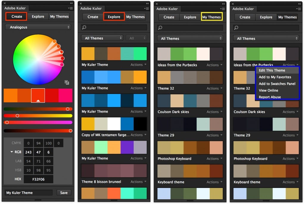Viewport: 305px width, 204px height.
Task: Select the white-ringed base color marker on the color wheel
Action: click(x=61, y=52)
